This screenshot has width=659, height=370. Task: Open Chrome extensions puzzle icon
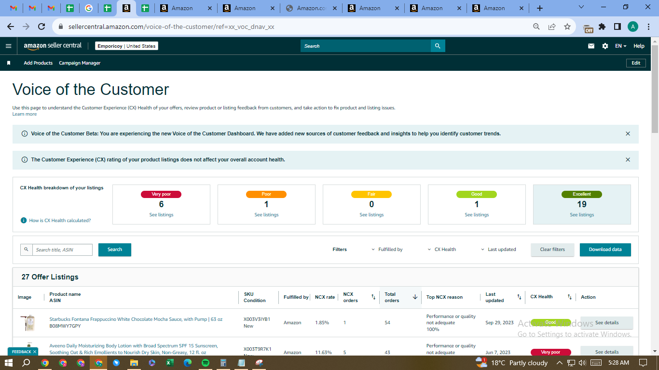point(602,27)
